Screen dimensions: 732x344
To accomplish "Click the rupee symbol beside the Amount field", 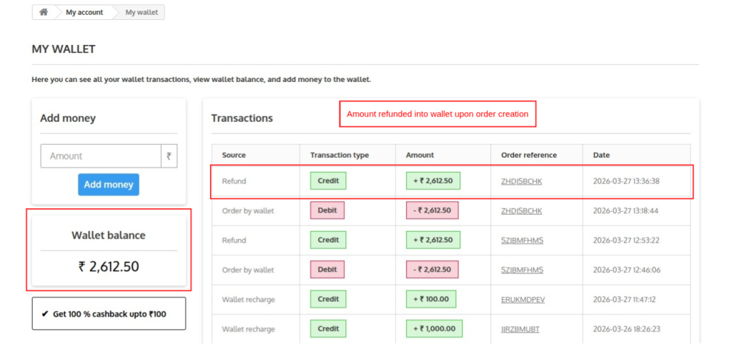I will click(x=169, y=156).
